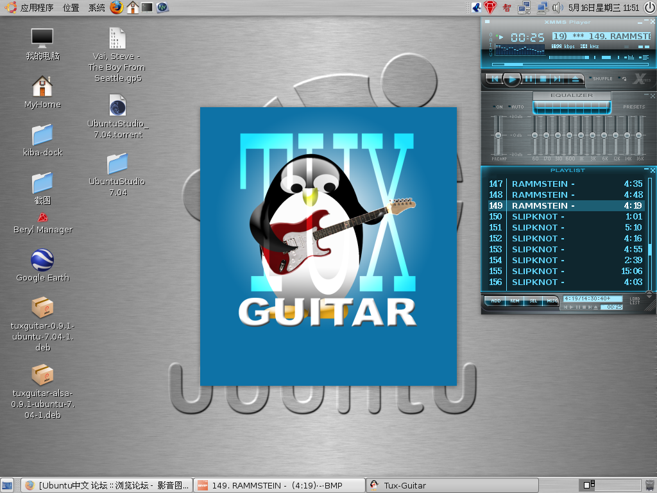Viewport: 657px width, 493px height.
Task: Launch Google Earth desktop icon
Action: point(42,265)
